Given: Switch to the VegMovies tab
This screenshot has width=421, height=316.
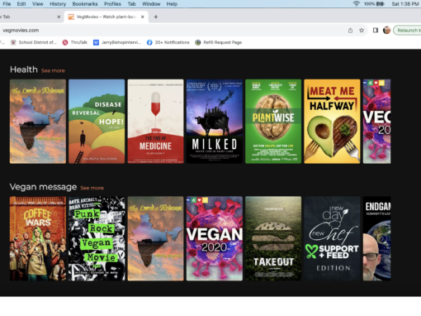Looking at the screenshot, I should tap(106, 17).
